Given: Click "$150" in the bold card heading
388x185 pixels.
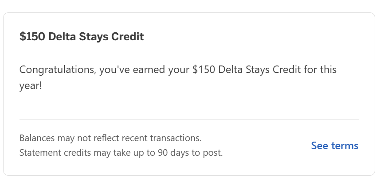Looking at the screenshot, I should pyautogui.click(x=32, y=37).
